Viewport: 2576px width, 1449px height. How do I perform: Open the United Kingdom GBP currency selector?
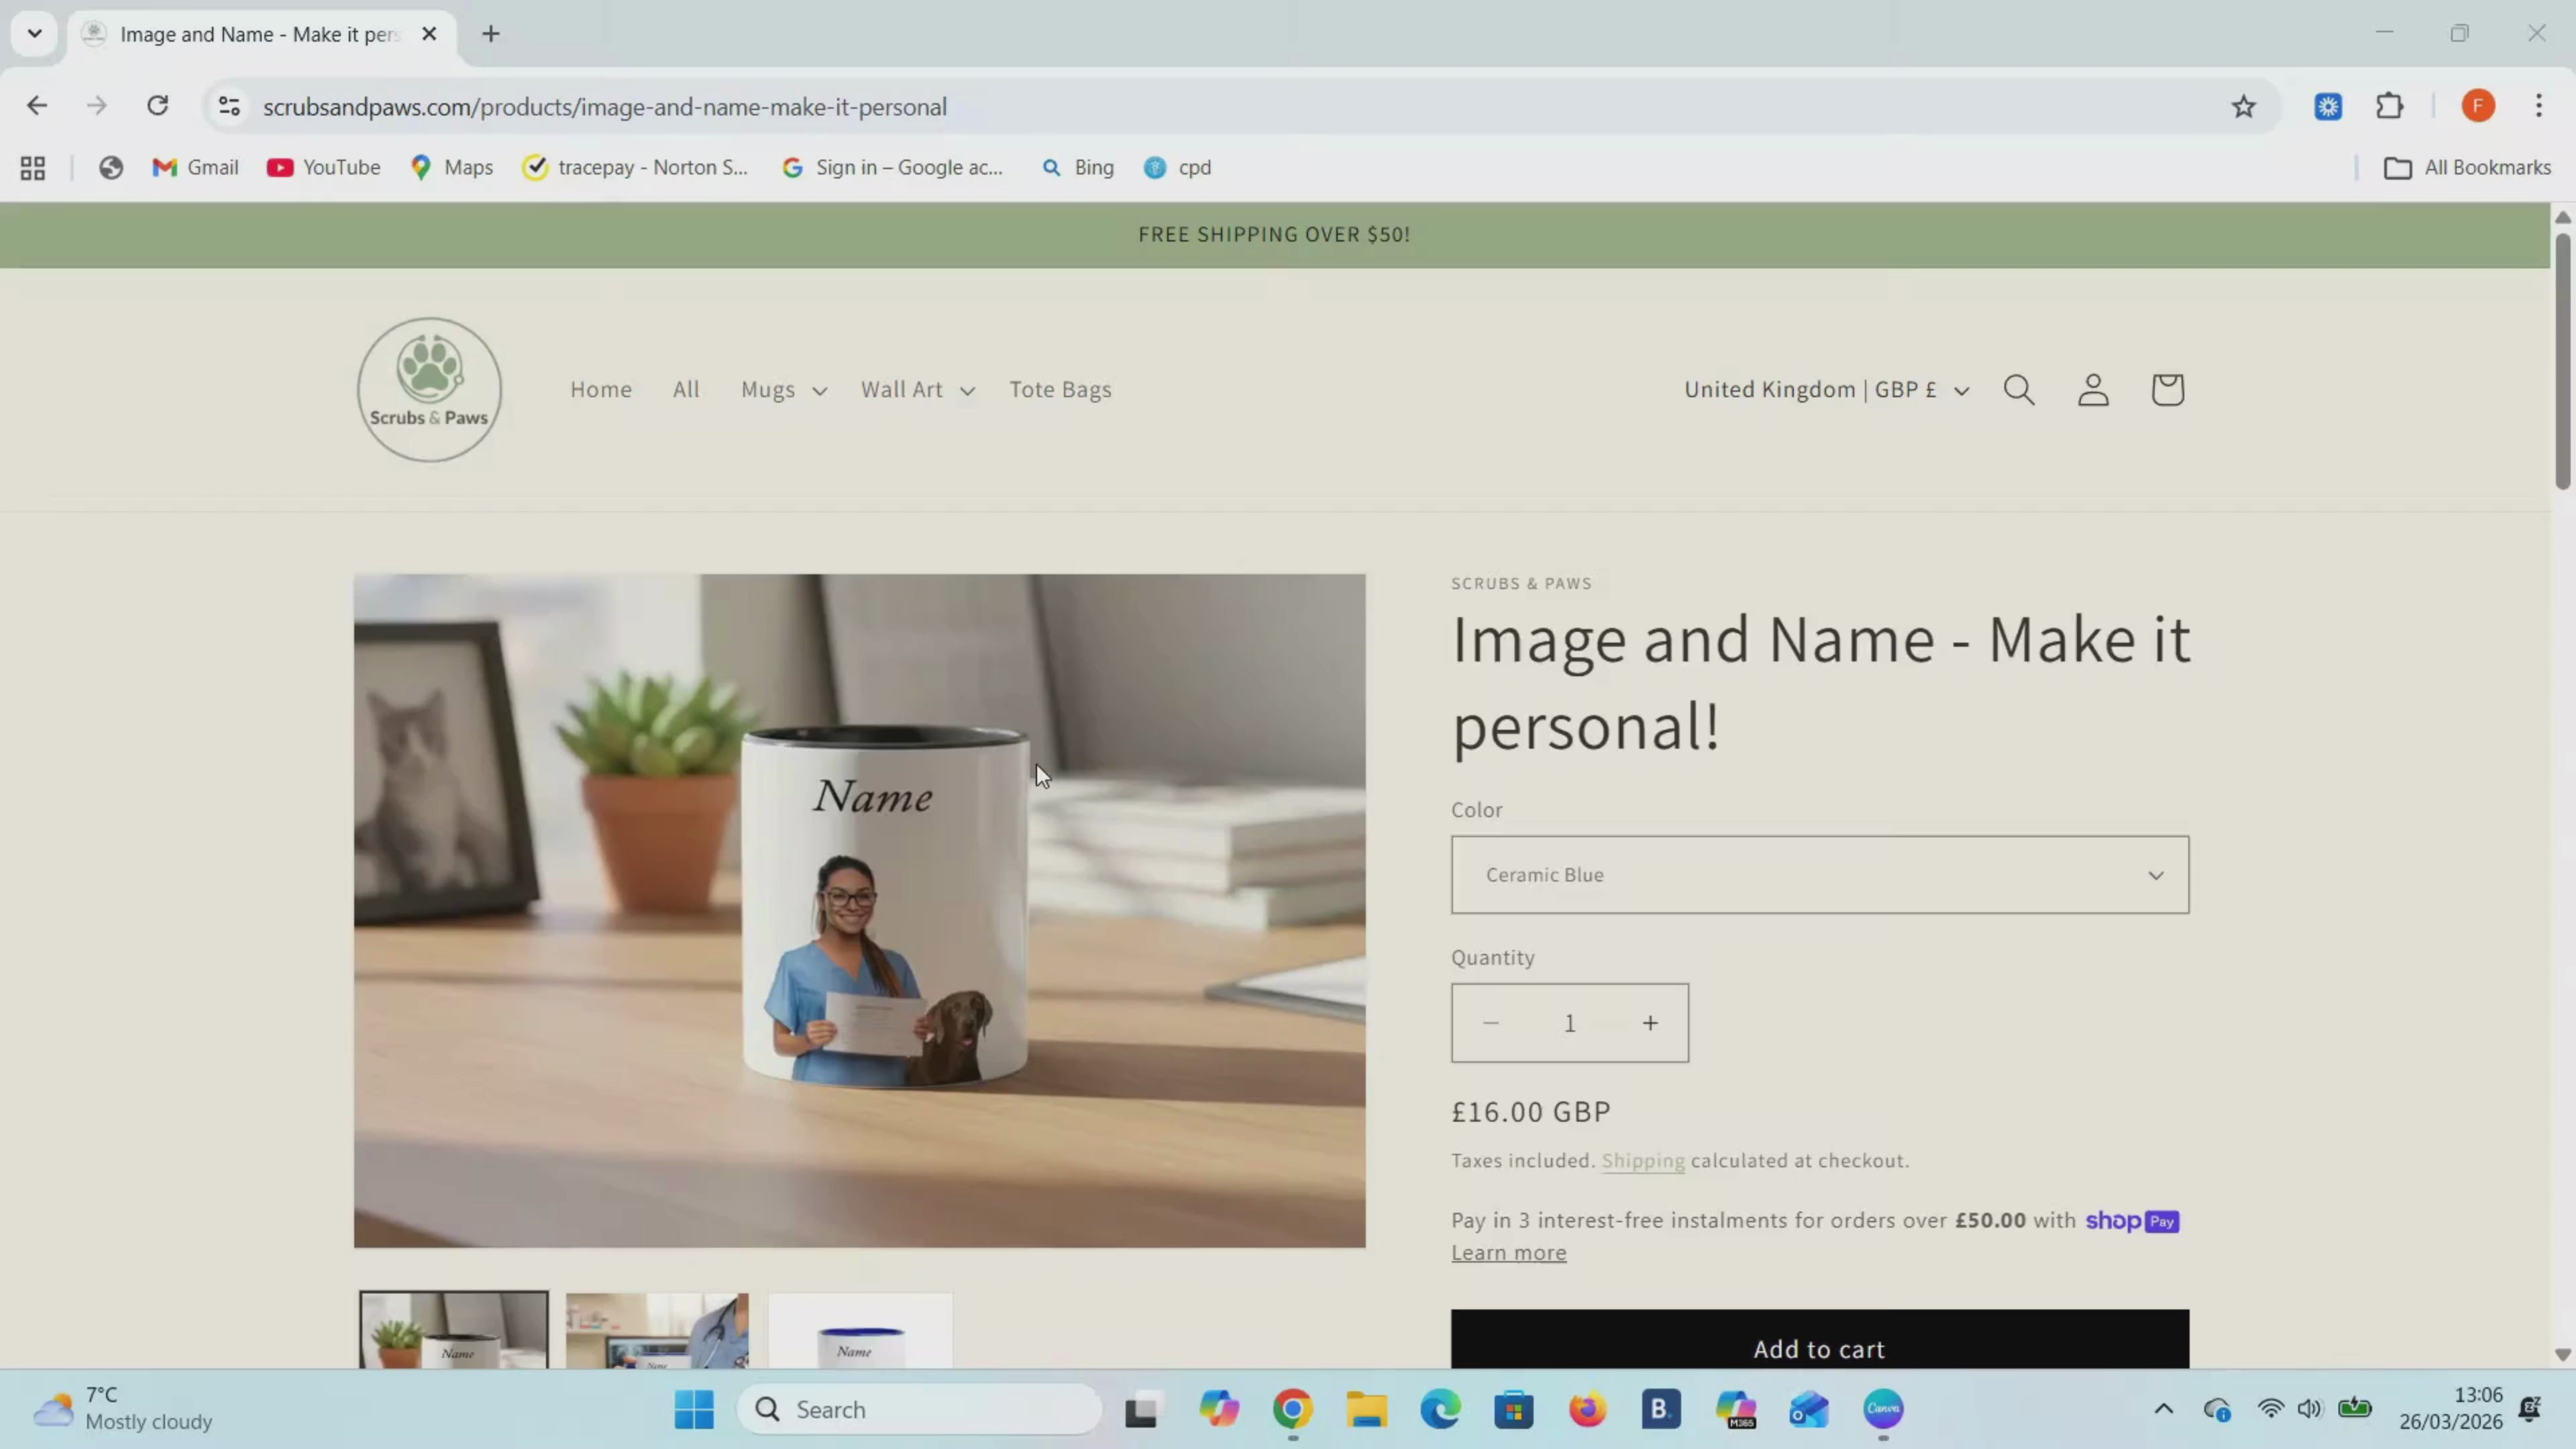tap(1826, 390)
